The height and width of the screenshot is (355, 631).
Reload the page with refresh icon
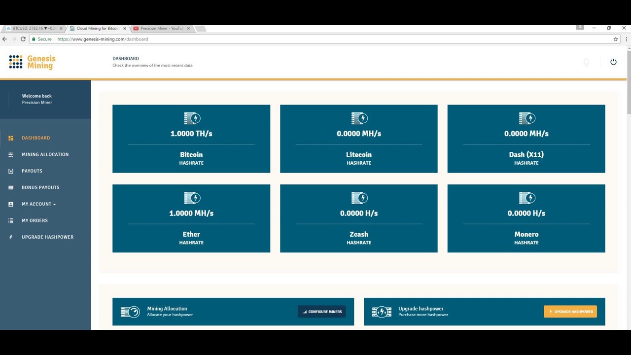[23, 39]
